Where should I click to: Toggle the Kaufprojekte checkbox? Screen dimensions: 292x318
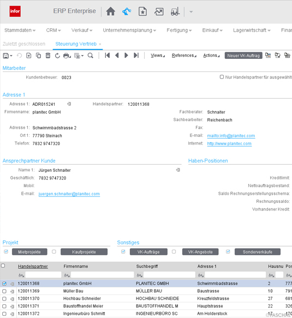[54, 251]
